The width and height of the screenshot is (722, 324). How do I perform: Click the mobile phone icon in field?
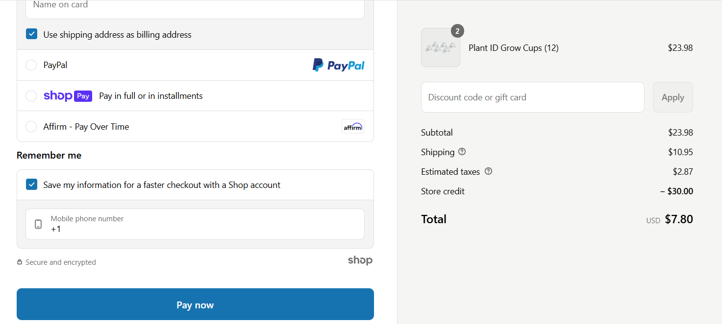[x=38, y=224]
